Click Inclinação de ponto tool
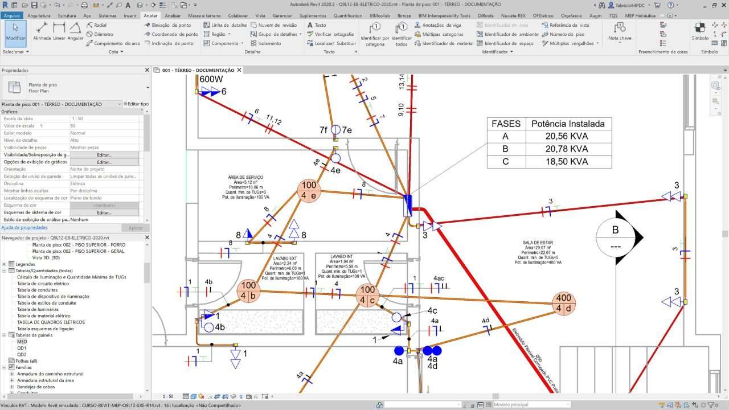Viewport: 729px width, 410px height. (x=168, y=43)
